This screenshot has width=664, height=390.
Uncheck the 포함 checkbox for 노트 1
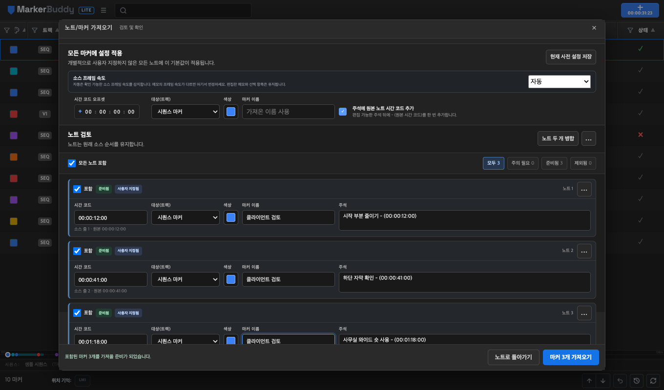coord(77,189)
